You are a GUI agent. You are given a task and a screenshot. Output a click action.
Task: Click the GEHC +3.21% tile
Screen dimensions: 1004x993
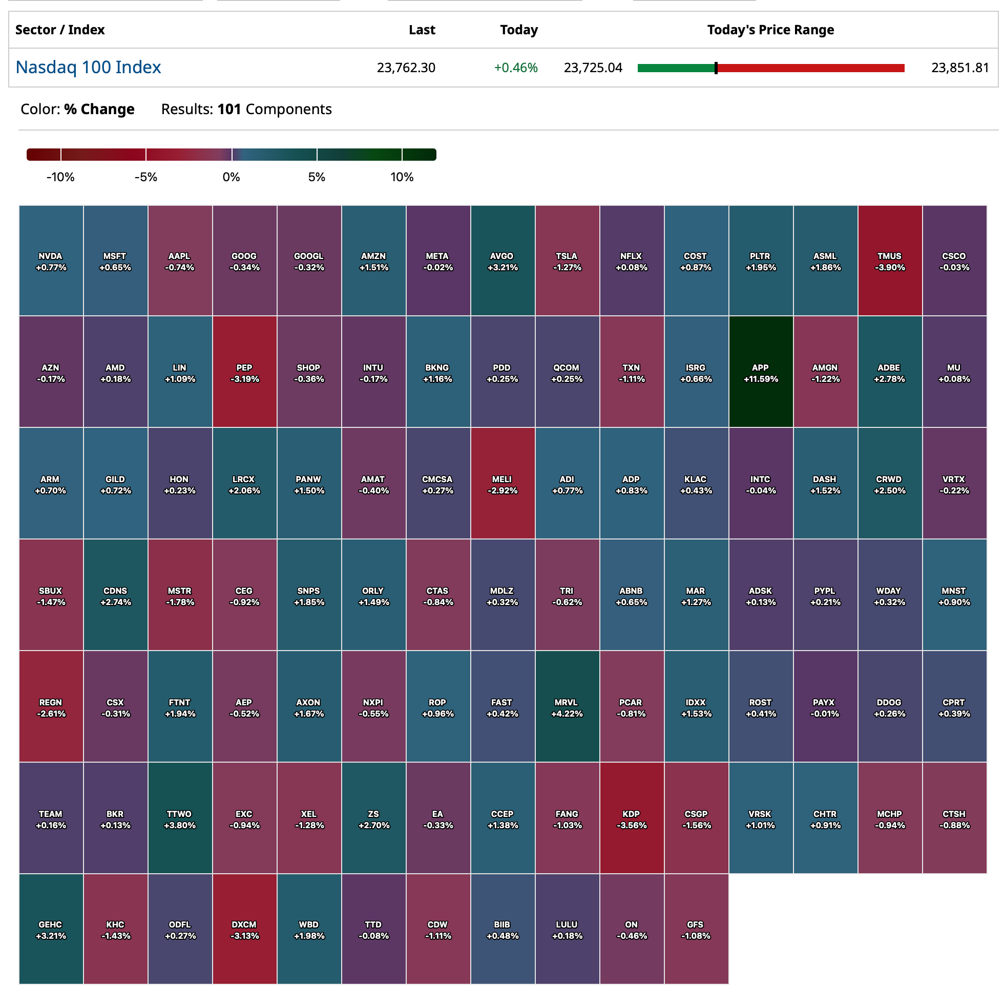pyautogui.click(x=51, y=929)
